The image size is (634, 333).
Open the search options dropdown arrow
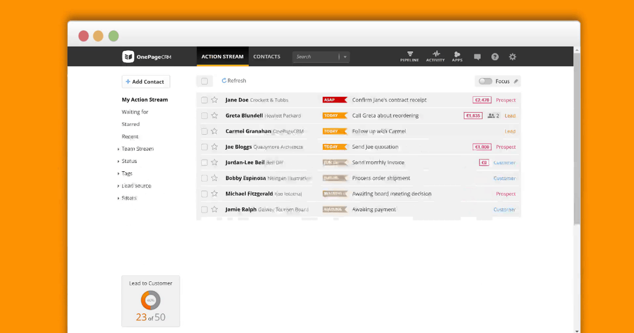pos(345,57)
